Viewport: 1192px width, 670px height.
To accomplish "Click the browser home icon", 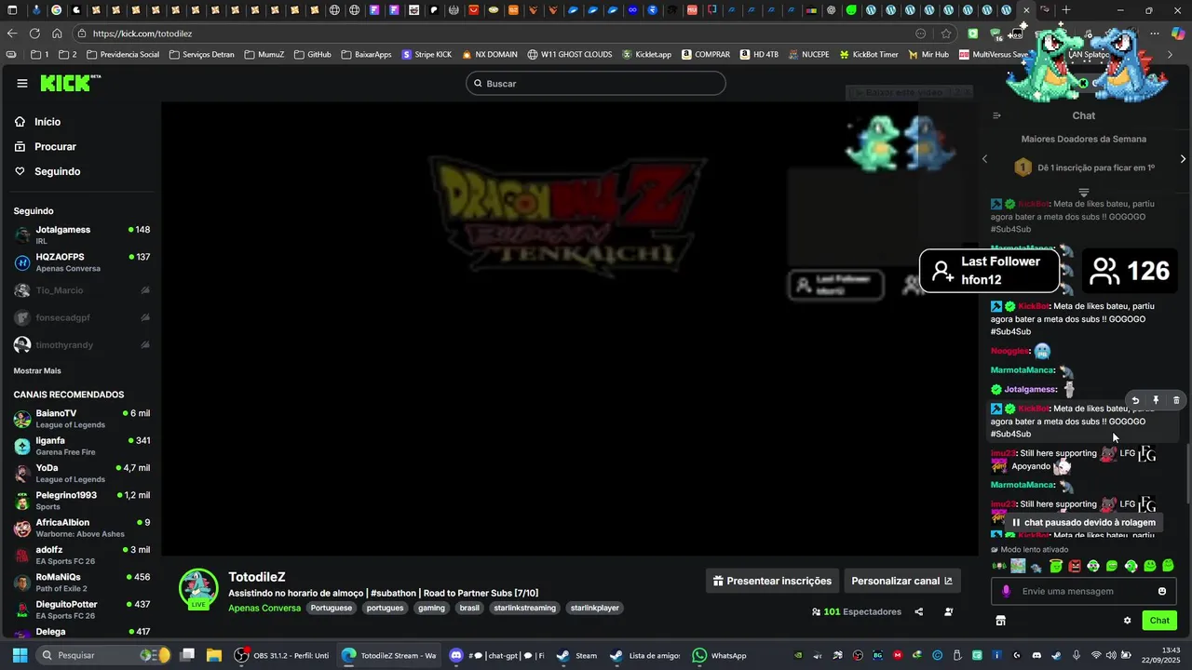I will pos(57,33).
